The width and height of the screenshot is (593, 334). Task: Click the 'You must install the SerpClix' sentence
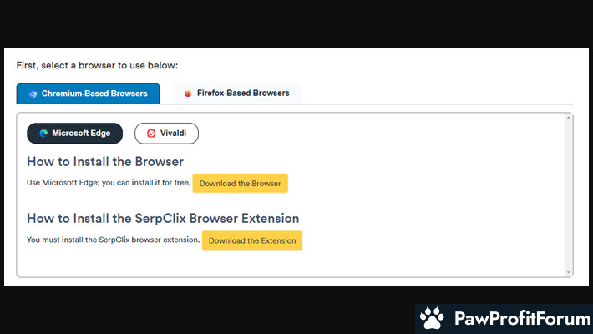pos(113,240)
